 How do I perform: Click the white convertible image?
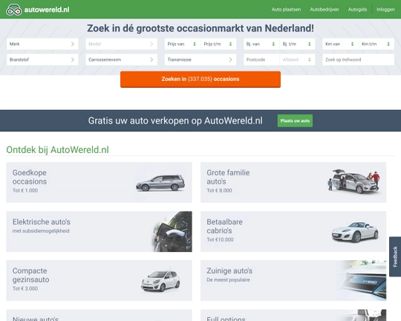[x=355, y=232]
